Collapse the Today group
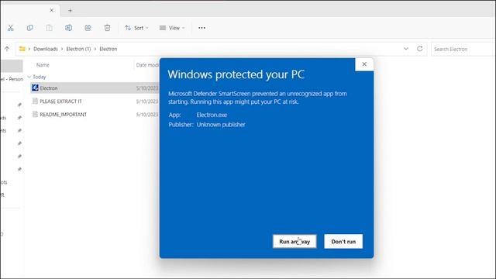Image resolution: width=496 pixels, height=279 pixels. [x=29, y=77]
